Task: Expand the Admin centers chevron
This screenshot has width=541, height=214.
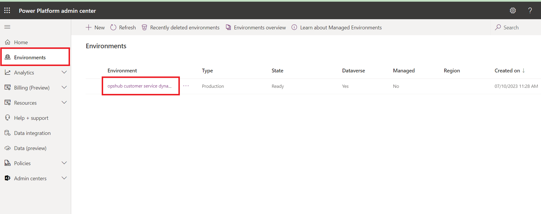Action: coord(64,178)
